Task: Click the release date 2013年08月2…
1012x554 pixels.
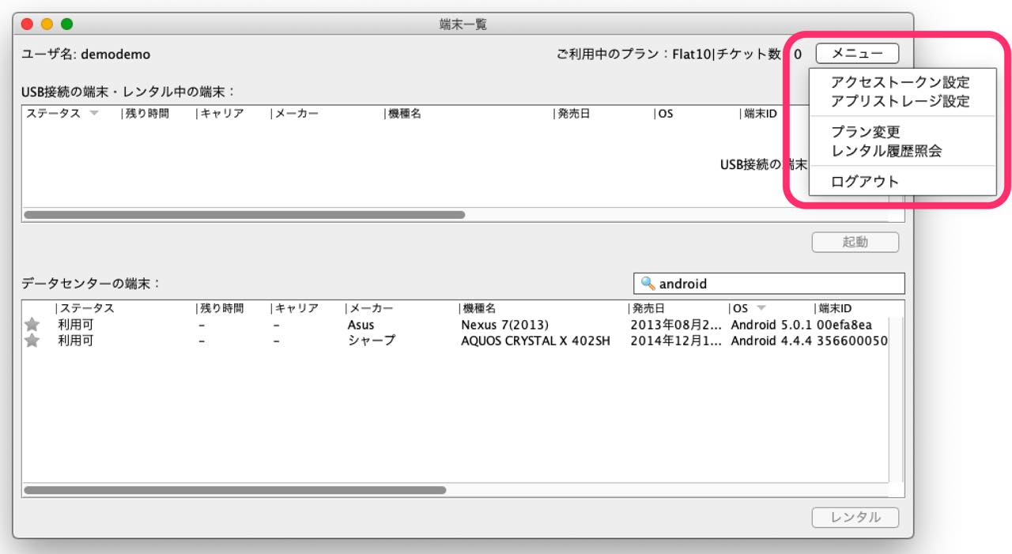Action: pyautogui.click(x=677, y=325)
